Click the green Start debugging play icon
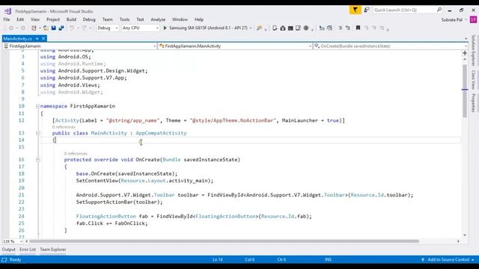The width and height of the screenshot is (479, 269). (165, 28)
